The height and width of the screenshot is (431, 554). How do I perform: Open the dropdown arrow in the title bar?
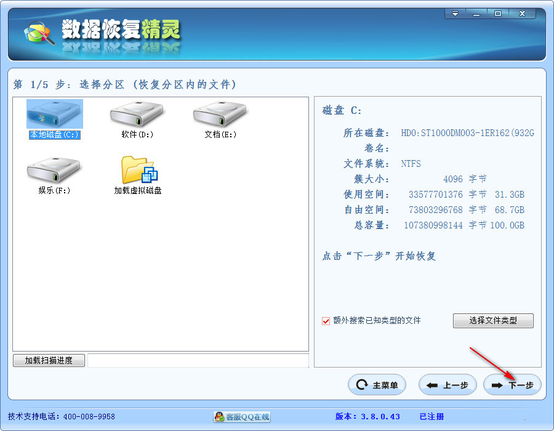[456, 12]
